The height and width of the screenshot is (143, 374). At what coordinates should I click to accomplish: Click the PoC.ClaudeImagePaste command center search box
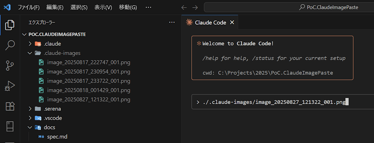(289, 7)
